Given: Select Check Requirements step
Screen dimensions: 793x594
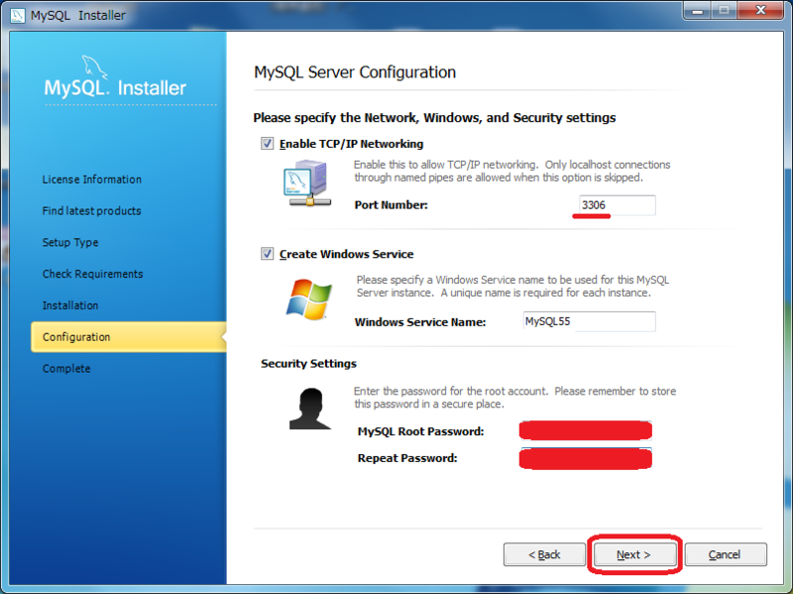Looking at the screenshot, I should click(92, 274).
